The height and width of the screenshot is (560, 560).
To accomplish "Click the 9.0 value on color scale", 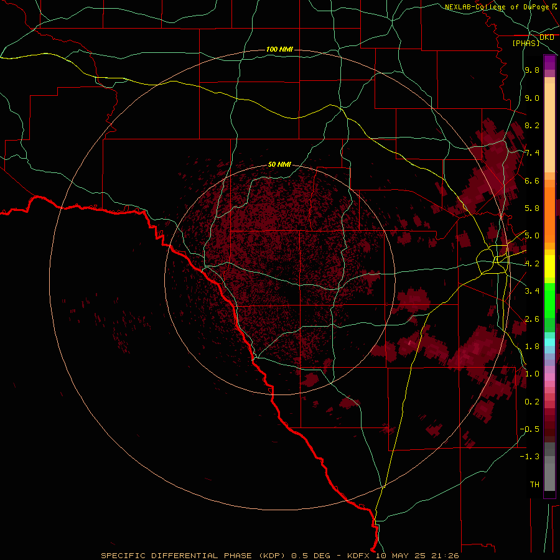I will pos(532,98).
